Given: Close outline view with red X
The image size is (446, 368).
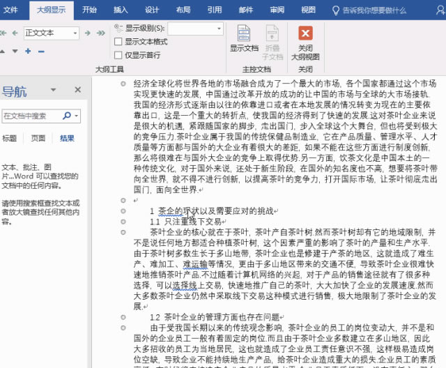Looking at the screenshot, I should coord(305,33).
